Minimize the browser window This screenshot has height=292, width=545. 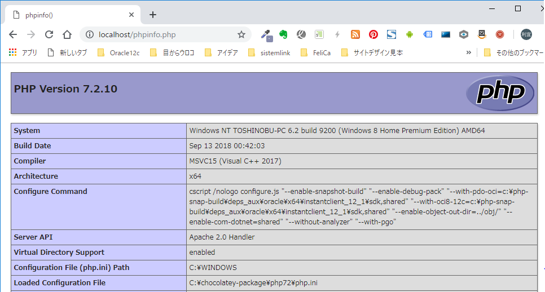coord(492,8)
